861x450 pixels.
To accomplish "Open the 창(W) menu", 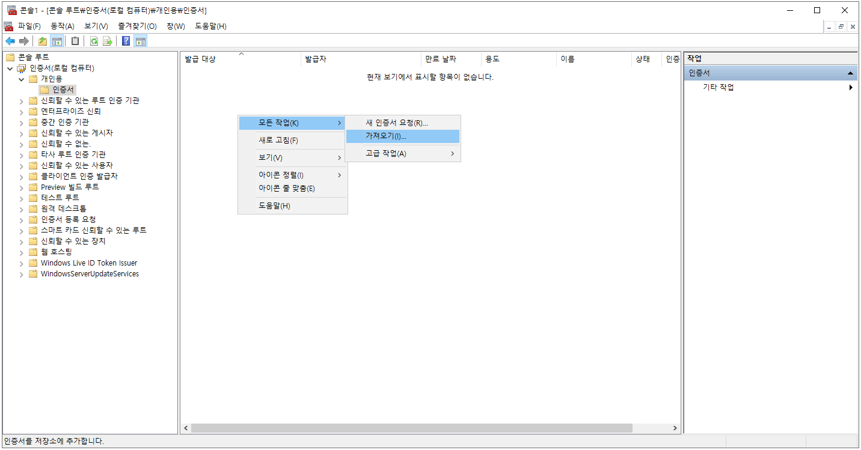I will (x=176, y=26).
